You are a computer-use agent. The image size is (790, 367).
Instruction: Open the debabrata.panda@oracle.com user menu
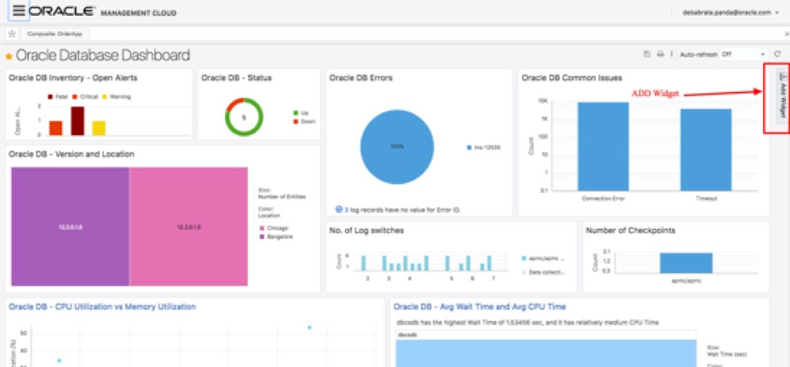pyautogui.click(x=730, y=12)
